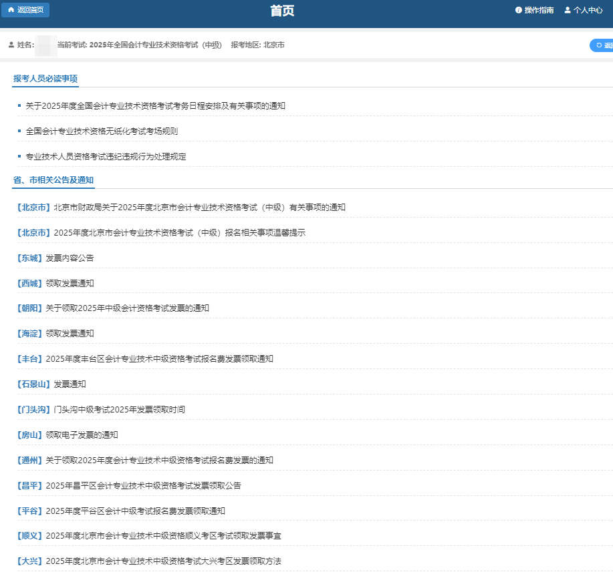
Task: Click the blue refresh button at right edge
Action: [602, 45]
